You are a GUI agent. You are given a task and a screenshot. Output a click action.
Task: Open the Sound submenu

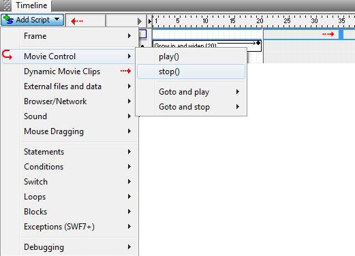[70, 116]
